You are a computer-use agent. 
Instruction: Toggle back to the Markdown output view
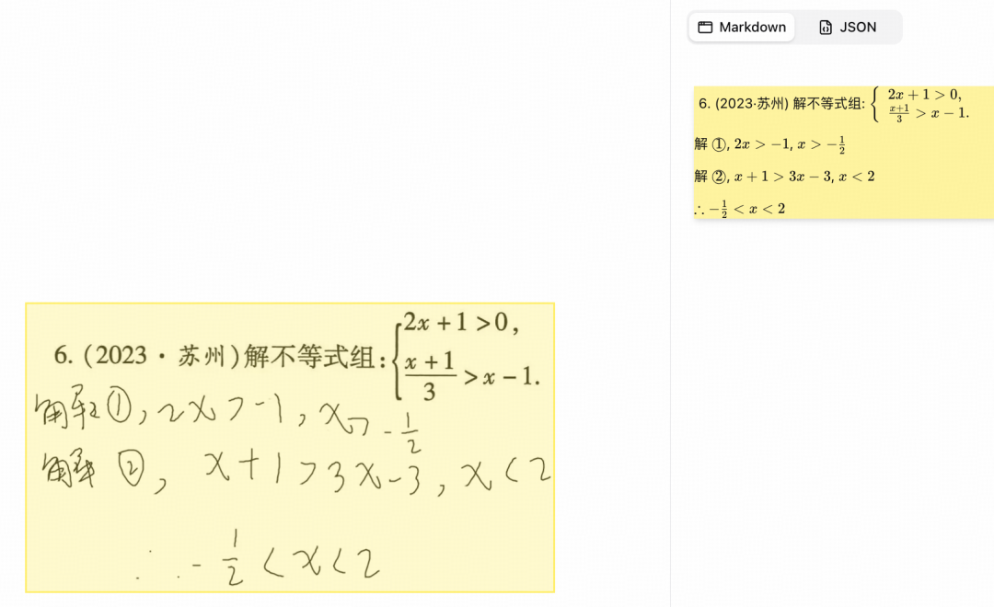741,28
